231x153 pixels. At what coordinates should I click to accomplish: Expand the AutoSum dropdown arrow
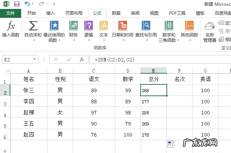click(34, 40)
